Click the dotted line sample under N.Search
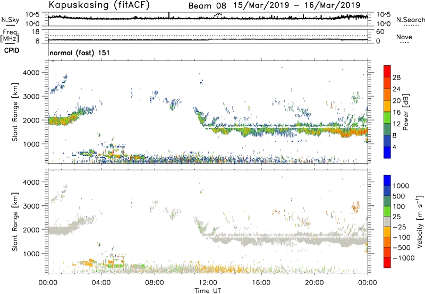This screenshot has height=294, width=425. tap(411, 25)
